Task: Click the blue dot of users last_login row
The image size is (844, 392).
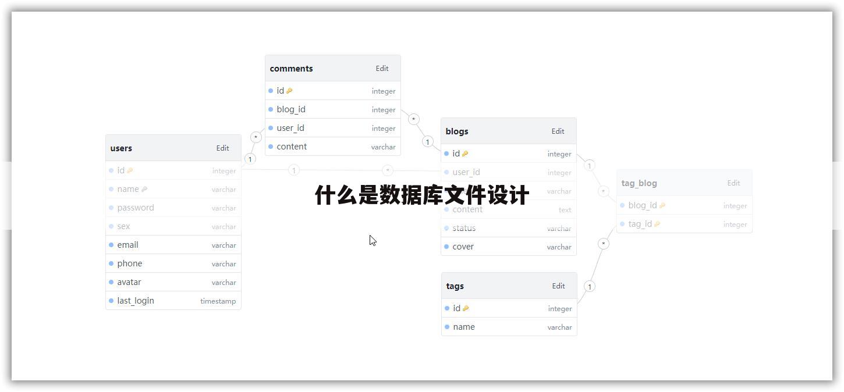Action: click(111, 301)
